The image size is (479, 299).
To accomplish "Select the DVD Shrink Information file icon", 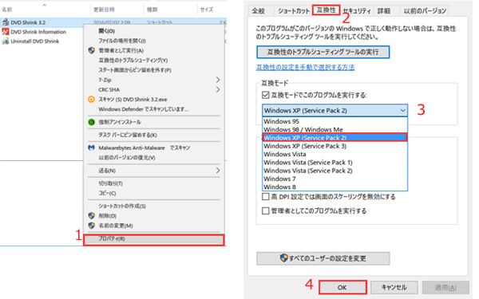I will (6, 32).
